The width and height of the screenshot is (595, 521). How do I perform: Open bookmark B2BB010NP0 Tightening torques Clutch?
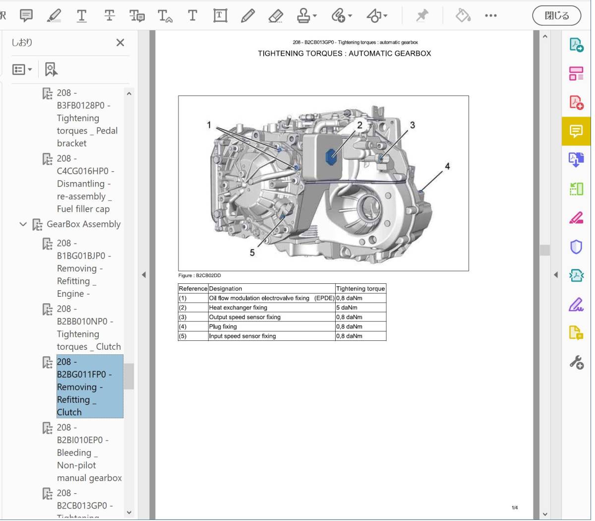[x=88, y=327]
